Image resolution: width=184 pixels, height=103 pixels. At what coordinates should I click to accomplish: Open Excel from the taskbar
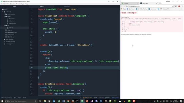[x=59, y=101]
